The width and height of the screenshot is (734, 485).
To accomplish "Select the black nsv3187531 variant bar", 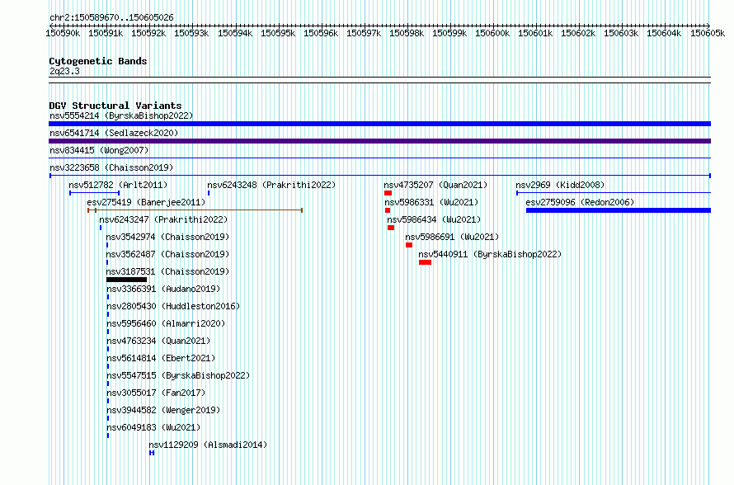I will point(126,280).
